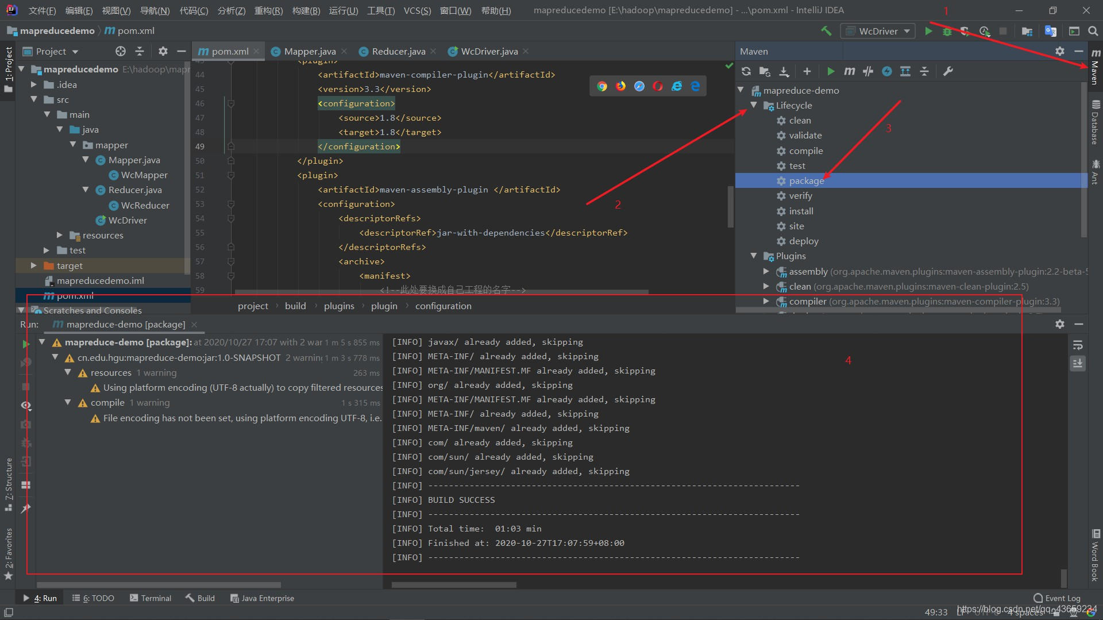
Task: Collapse compile warning node in Run
Action: [68, 402]
